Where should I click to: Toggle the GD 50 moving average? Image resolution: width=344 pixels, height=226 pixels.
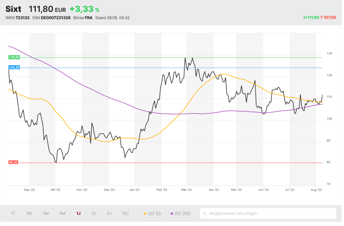(152, 214)
